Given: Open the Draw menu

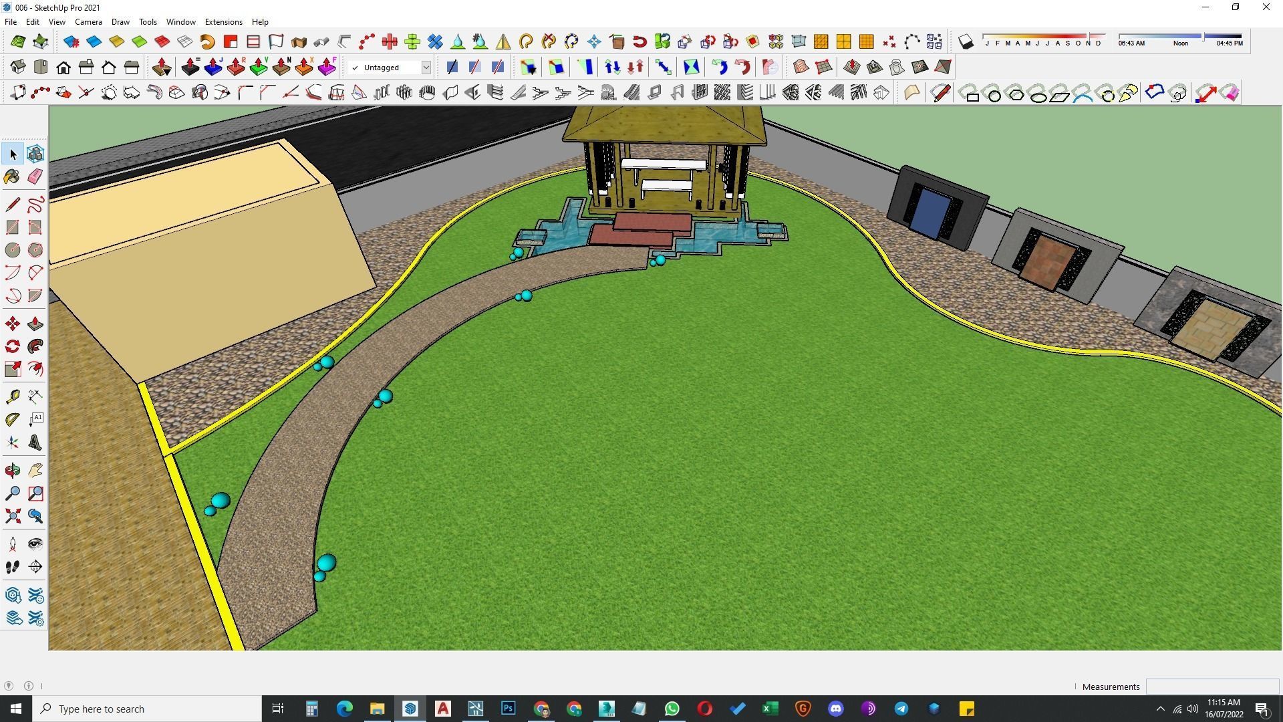Looking at the screenshot, I should click(120, 22).
